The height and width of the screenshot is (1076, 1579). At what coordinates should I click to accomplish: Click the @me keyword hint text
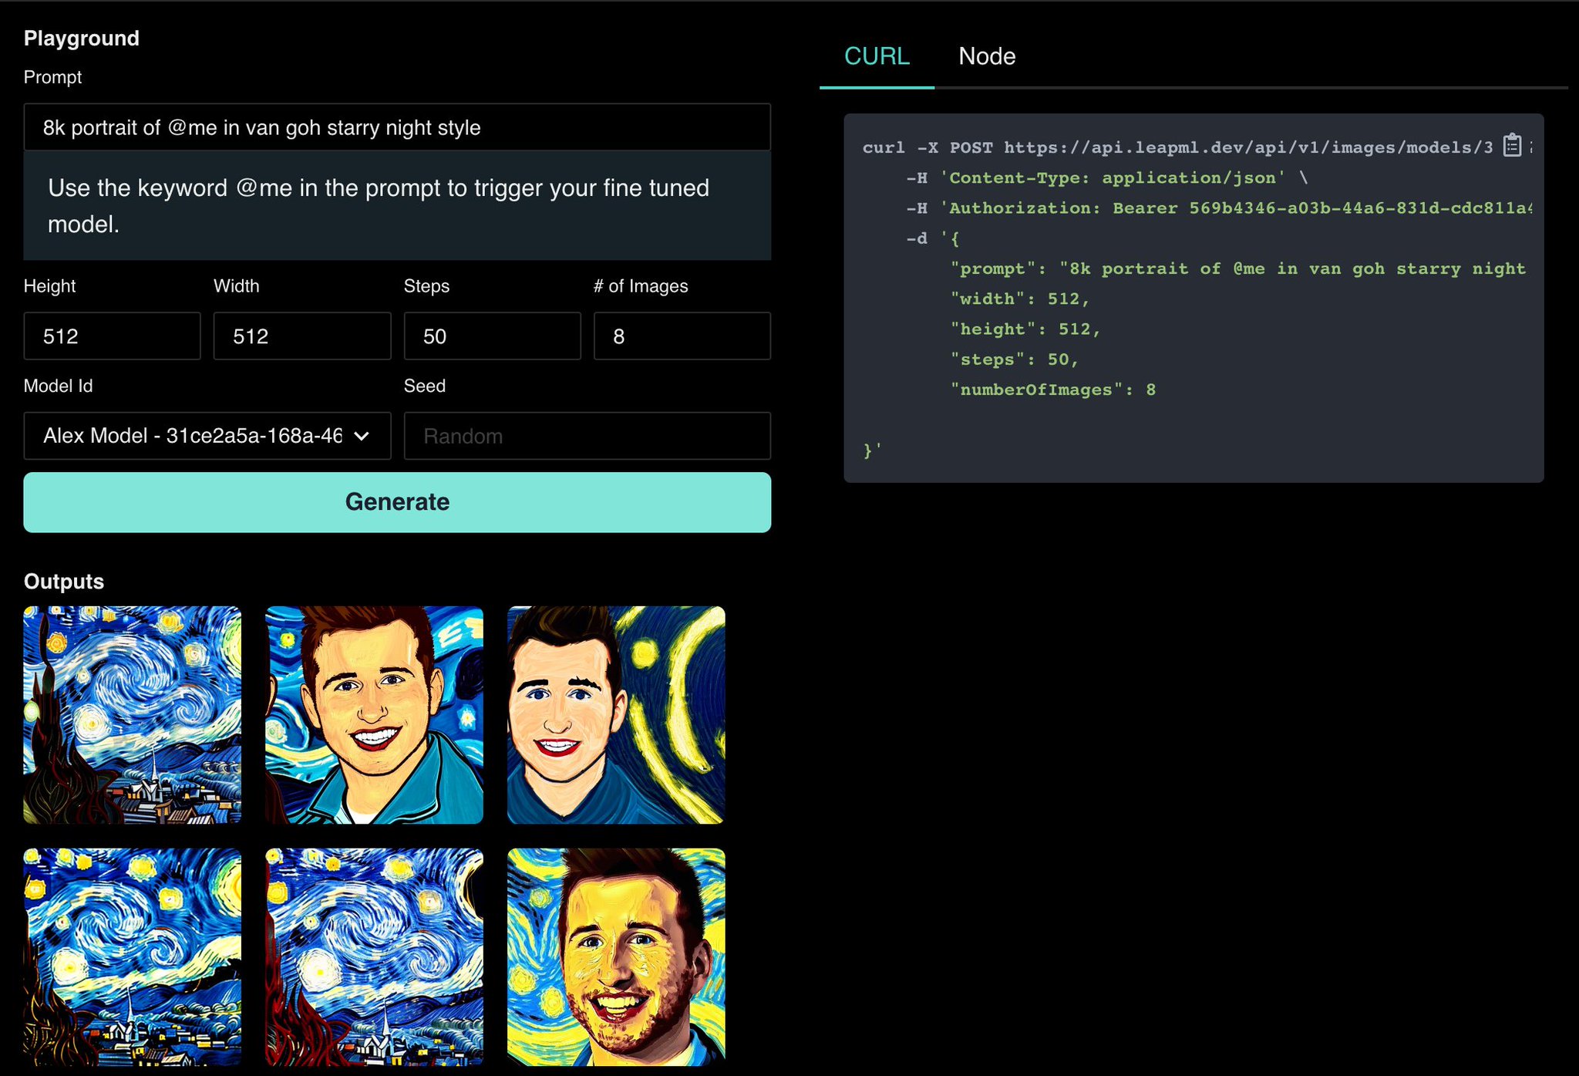[379, 206]
